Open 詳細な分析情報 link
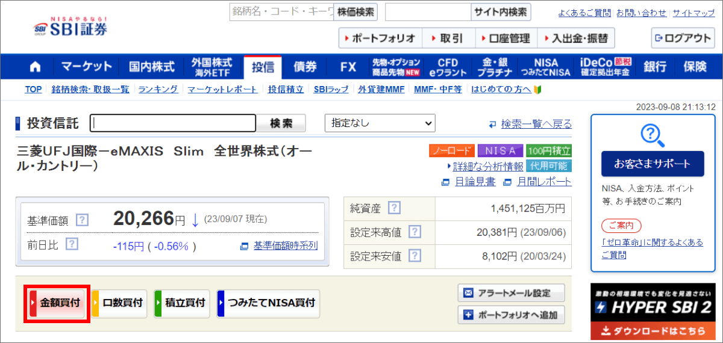This screenshot has width=723, height=343. tap(488, 166)
